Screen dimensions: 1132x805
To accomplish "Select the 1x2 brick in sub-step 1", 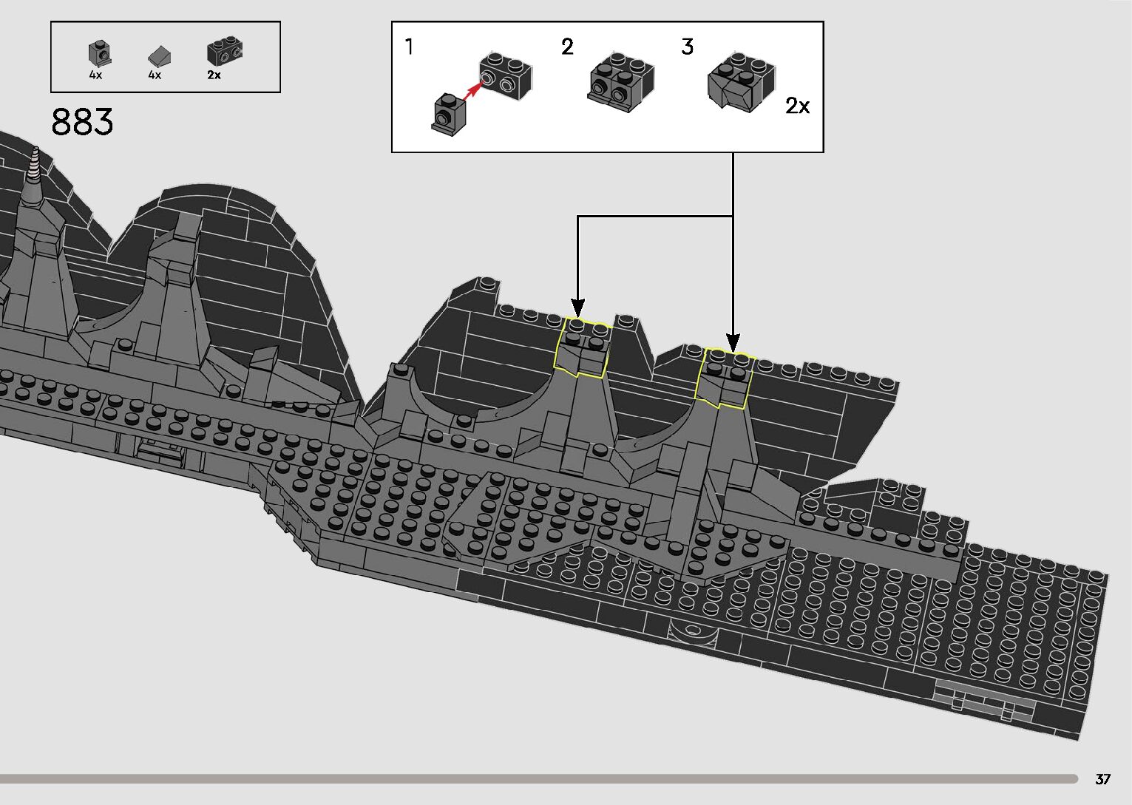I will [x=505, y=75].
